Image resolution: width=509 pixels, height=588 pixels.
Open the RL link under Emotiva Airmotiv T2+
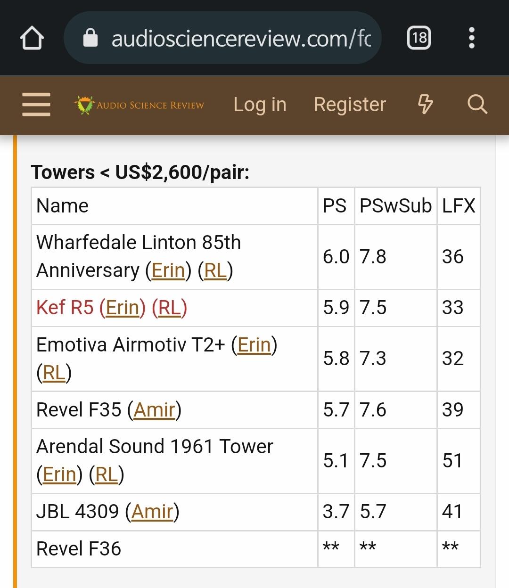54,373
